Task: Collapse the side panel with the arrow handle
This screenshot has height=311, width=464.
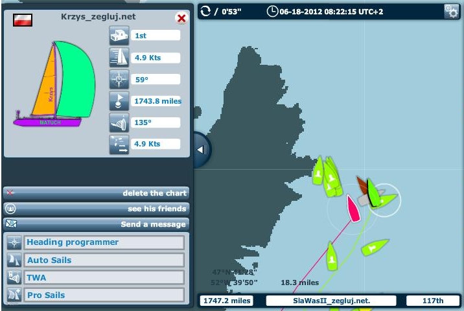Action: click(x=202, y=150)
